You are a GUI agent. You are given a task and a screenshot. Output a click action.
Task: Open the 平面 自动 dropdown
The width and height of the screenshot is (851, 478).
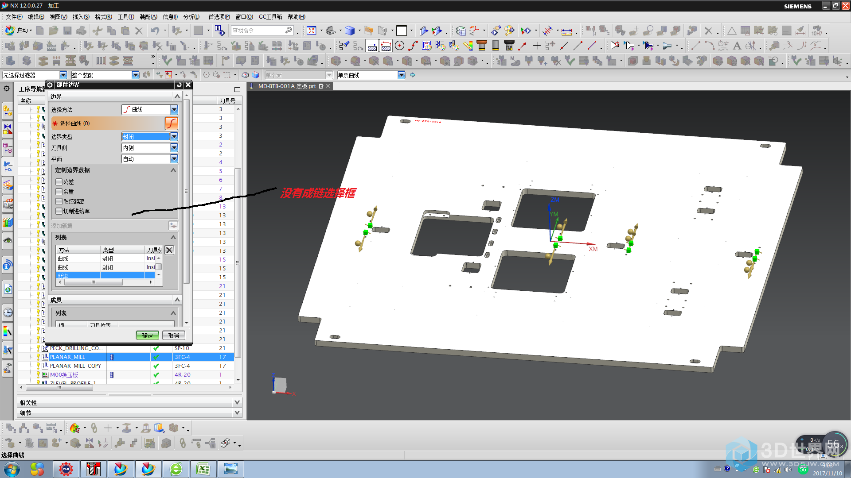pos(150,158)
